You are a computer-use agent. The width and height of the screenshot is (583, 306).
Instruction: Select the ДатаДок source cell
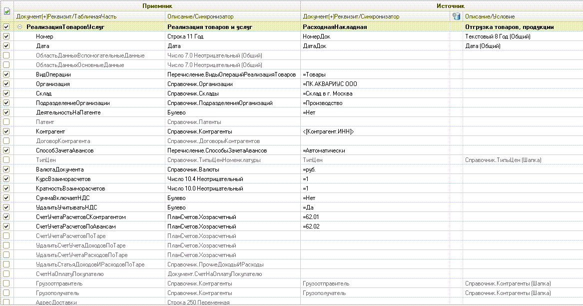pos(376,46)
